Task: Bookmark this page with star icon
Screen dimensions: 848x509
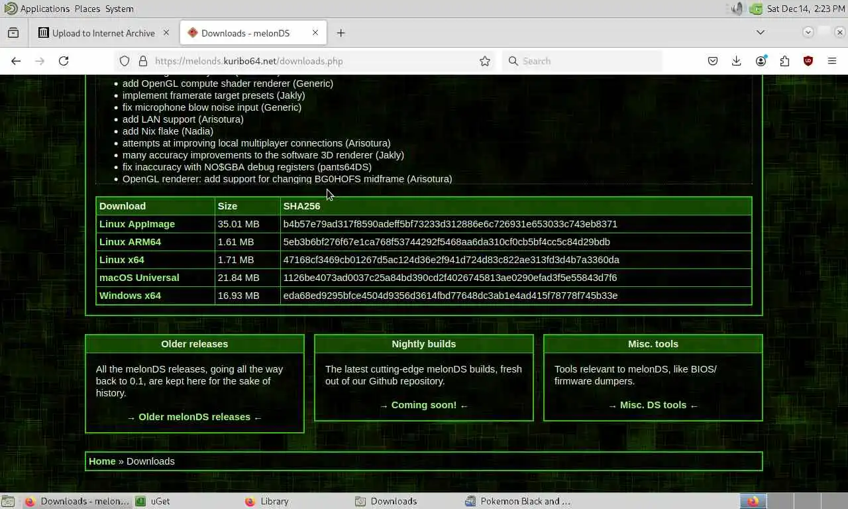Action: pos(485,61)
